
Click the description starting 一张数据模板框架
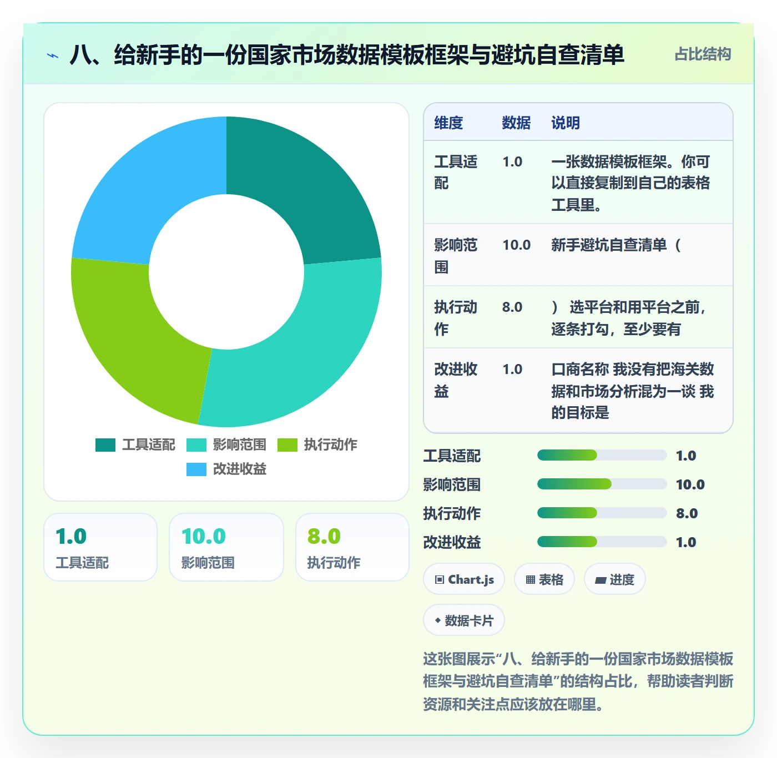pos(631,183)
